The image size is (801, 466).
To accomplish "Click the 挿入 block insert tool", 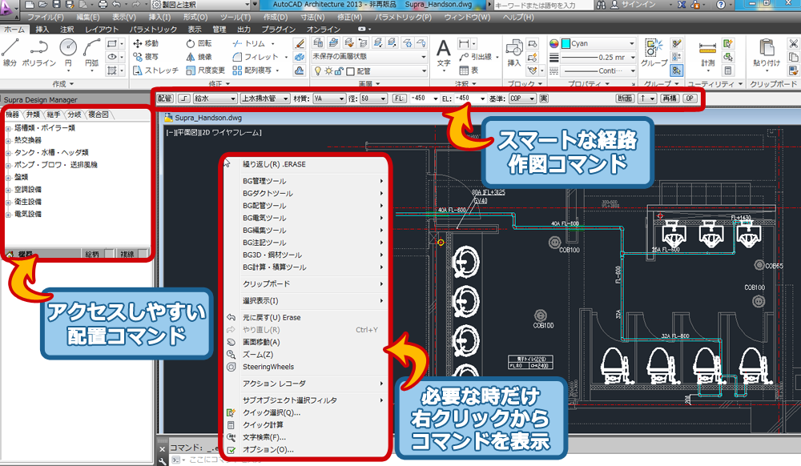I will click(514, 54).
